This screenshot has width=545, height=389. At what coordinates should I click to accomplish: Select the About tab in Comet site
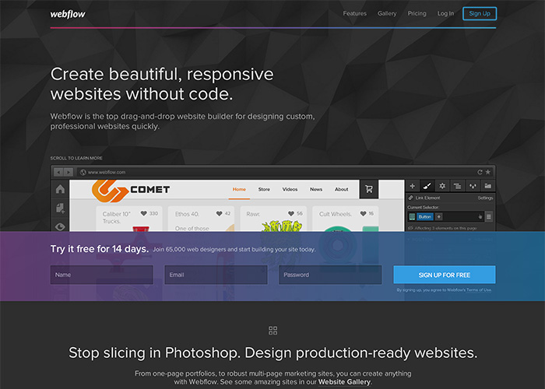341,189
